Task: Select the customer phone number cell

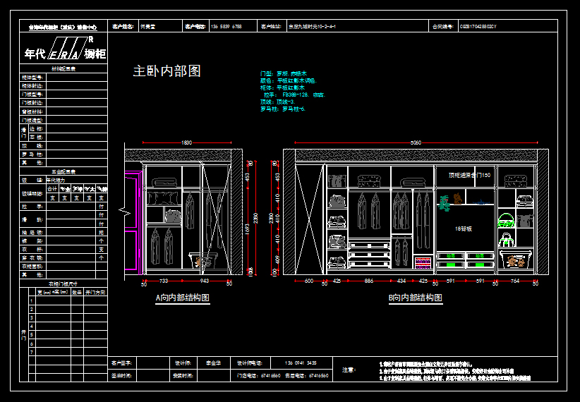Action: [x=227, y=26]
